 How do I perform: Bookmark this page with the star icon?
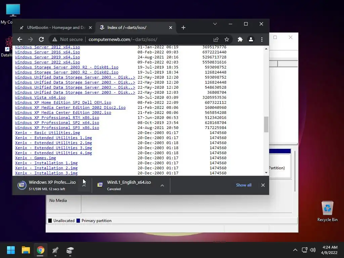point(227,40)
